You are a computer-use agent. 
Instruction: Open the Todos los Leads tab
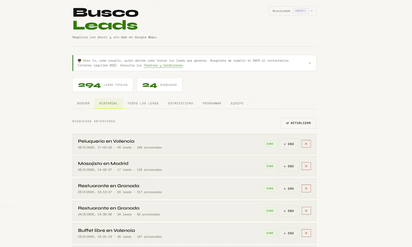143,103
